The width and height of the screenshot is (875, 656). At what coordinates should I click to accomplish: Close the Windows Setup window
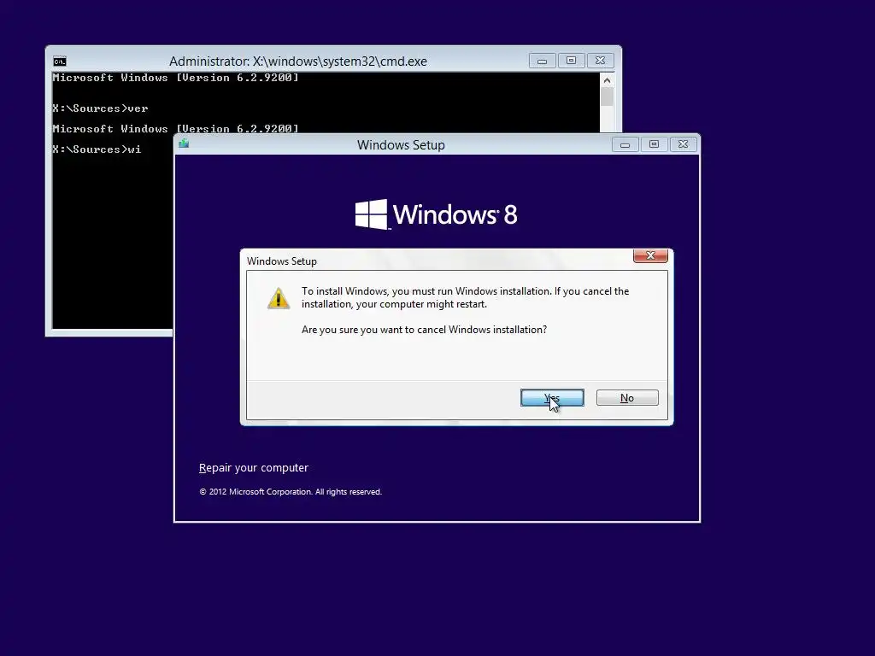click(683, 144)
